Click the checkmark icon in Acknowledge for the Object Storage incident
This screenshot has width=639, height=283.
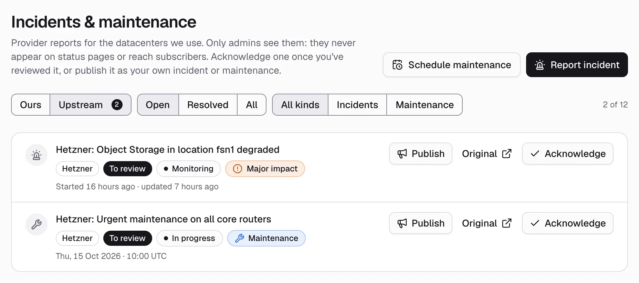(x=535, y=154)
